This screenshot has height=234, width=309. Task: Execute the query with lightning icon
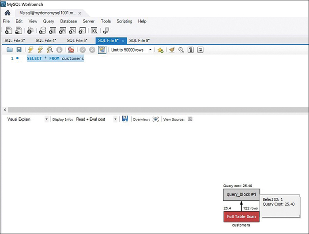30,50
